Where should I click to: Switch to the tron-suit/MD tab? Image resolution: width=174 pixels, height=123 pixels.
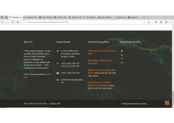point(45,17)
